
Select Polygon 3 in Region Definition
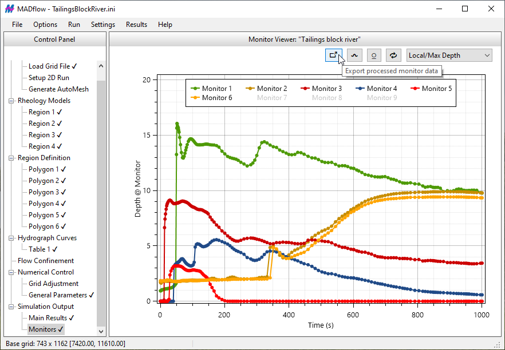[x=44, y=192]
